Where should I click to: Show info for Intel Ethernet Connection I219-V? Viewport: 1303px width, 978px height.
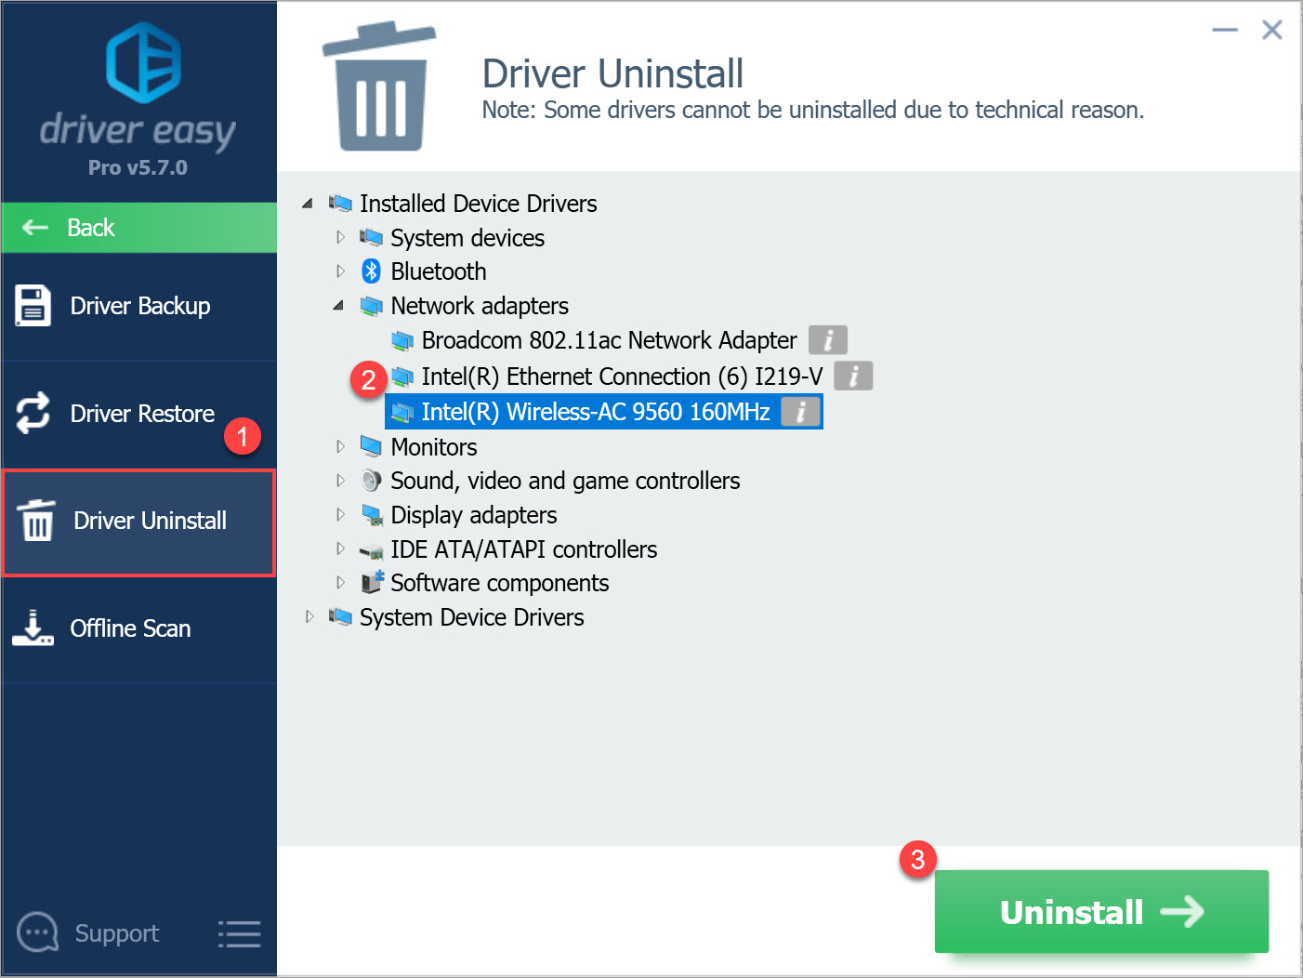click(x=853, y=376)
